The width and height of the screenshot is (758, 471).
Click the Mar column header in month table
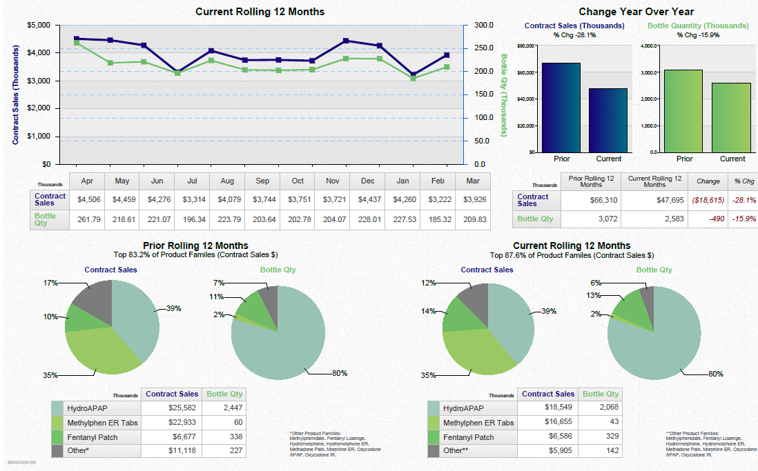pyautogui.click(x=472, y=181)
